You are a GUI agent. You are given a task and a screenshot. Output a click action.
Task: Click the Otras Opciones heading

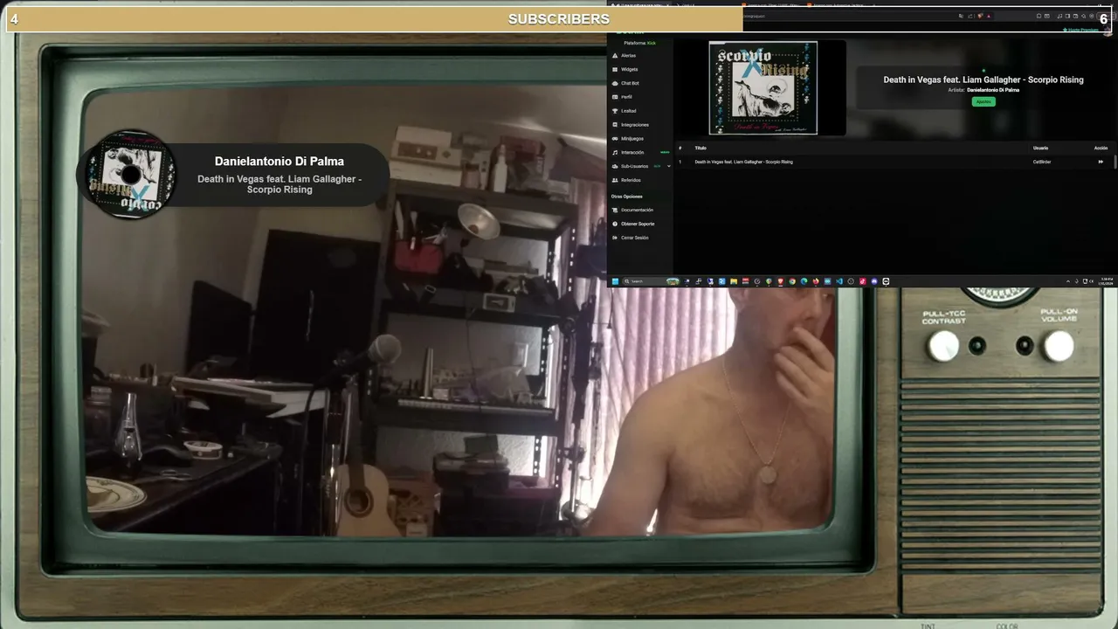coord(626,197)
